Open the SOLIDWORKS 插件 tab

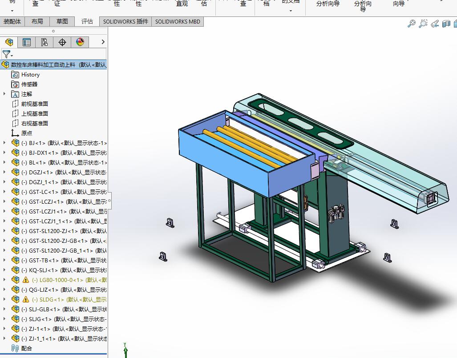[125, 21]
